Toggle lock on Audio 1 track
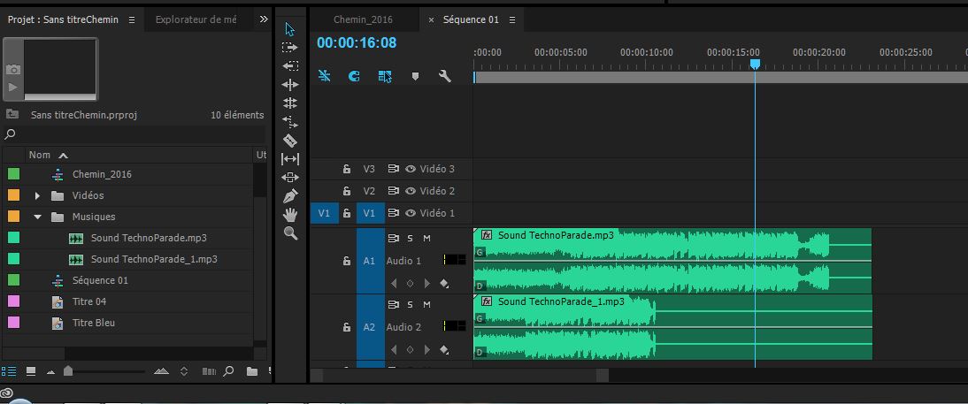 click(347, 261)
